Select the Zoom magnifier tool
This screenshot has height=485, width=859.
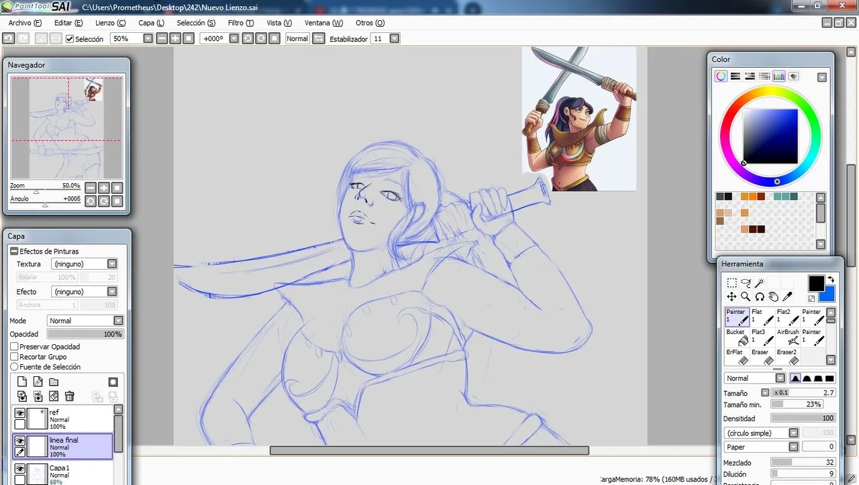pos(746,297)
